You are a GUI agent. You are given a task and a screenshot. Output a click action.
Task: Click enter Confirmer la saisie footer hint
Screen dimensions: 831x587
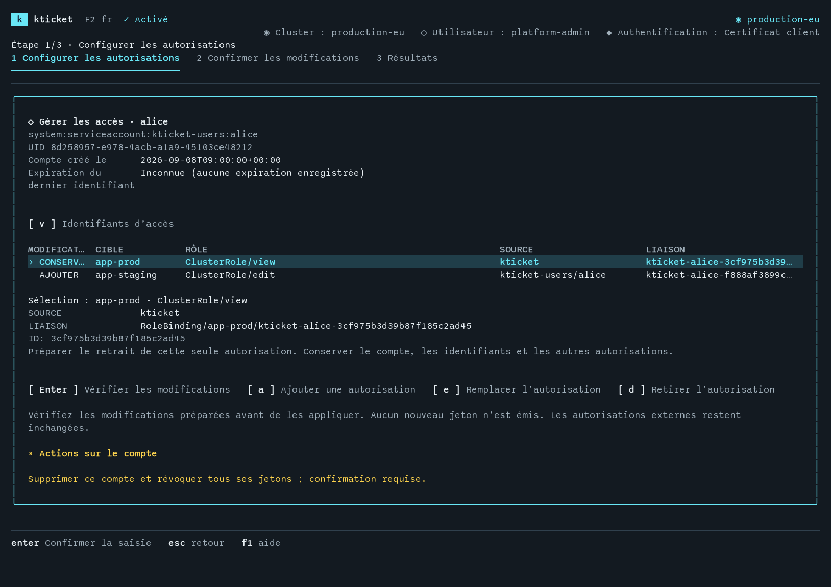[x=81, y=543]
